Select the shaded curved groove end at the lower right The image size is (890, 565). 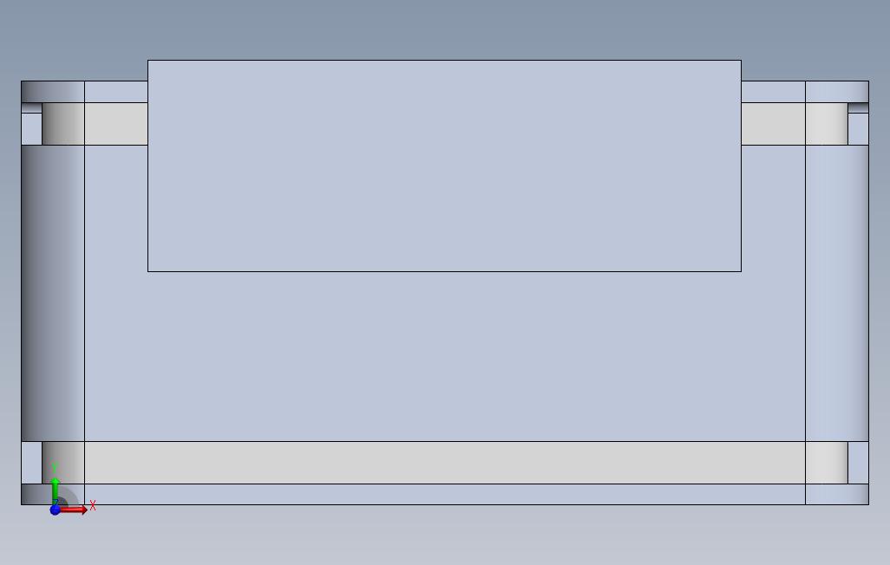click(x=827, y=463)
